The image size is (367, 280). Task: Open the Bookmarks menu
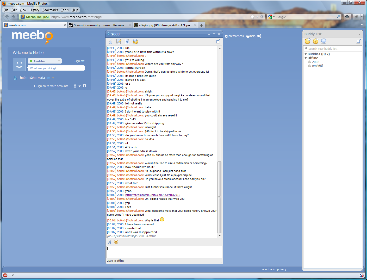pyautogui.click(x=50, y=10)
